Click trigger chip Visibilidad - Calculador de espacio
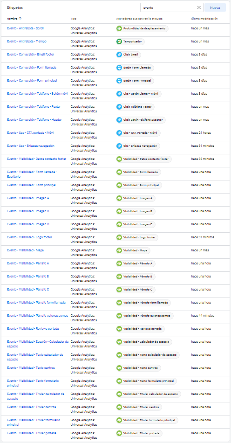Image resolution: width=231 pixels, height=443 pixels. (x=144, y=342)
